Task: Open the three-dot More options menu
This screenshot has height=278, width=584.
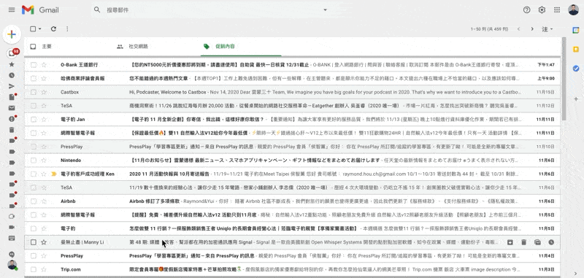Action: (67, 28)
